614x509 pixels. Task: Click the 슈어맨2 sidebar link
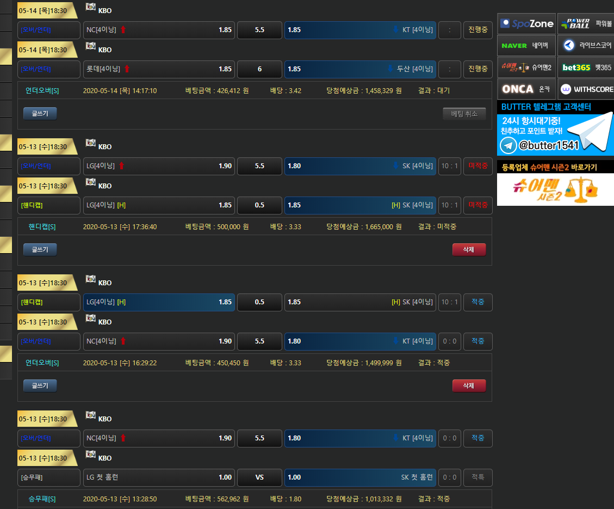[526, 67]
